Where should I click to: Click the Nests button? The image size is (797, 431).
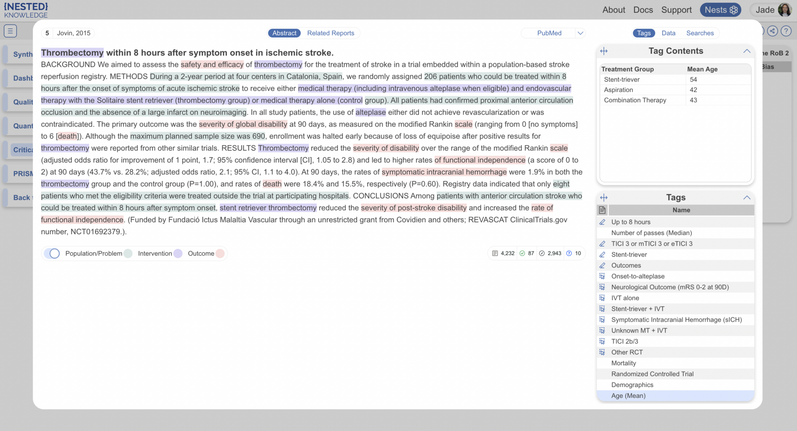[x=720, y=10]
